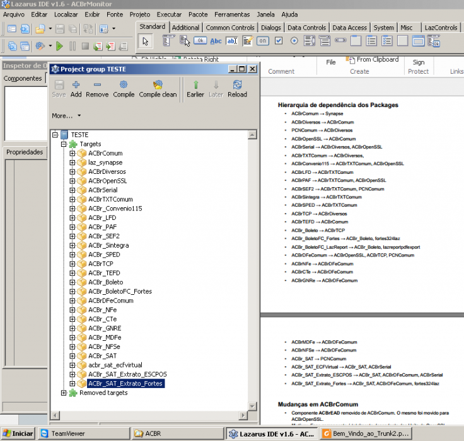The image size is (464, 441).
Task: Pick the TComboBox component icon
Action: click(x=325, y=41)
